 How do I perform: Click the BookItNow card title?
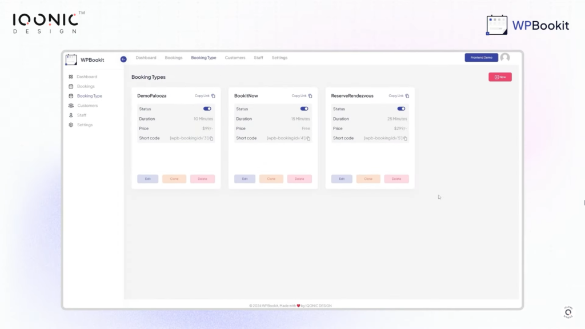(246, 96)
